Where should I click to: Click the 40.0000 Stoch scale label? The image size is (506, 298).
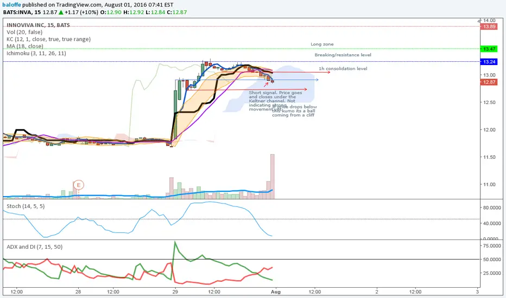click(x=492, y=223)
